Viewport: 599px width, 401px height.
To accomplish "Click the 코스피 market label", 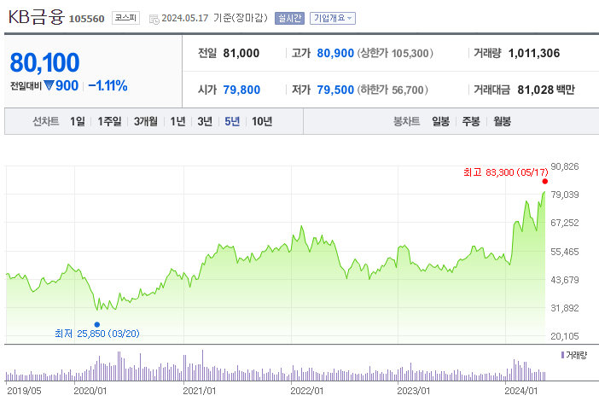I will (125, 18).
